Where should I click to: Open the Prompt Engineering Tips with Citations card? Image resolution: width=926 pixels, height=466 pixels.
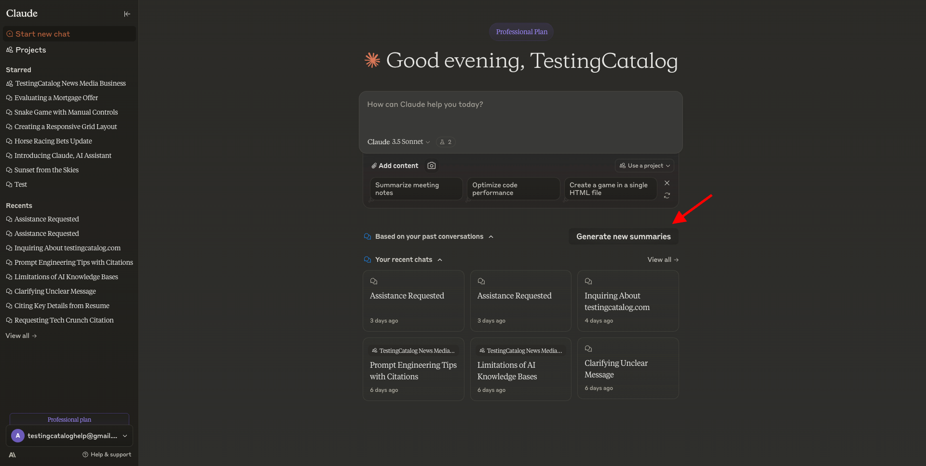(x=413, y=369)
